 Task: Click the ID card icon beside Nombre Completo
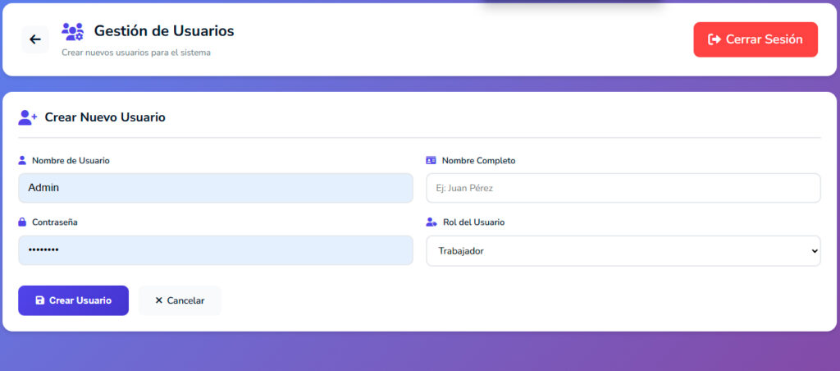(431, 161)
